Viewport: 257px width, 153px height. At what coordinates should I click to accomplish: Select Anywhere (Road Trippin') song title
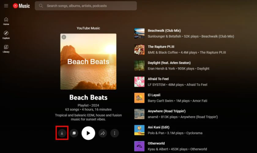click(x=167, y=111)
